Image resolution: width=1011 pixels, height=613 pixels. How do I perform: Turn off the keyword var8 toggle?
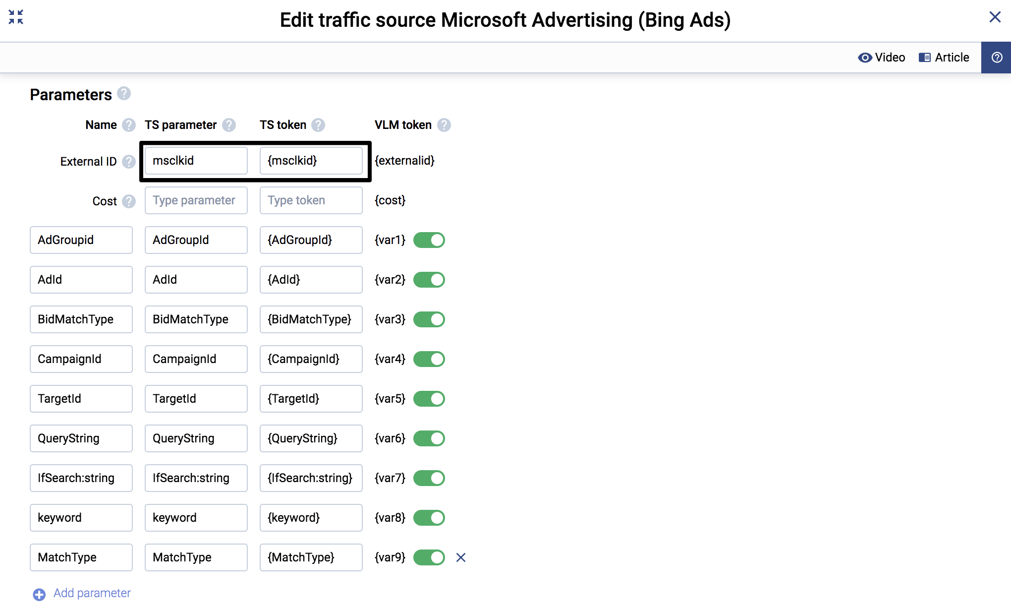[429, 518]
